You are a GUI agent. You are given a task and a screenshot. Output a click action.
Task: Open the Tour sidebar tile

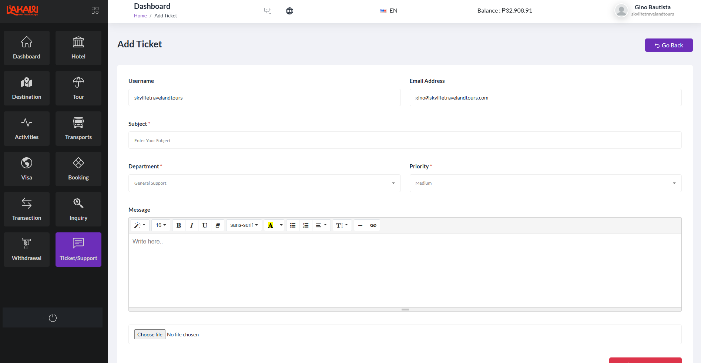(78, 88)
